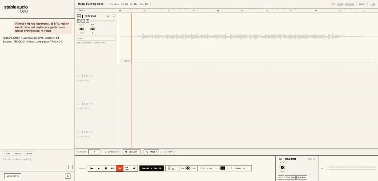Click the send message arrow button
The width and height of the screenshot is (378, 181).
click(71, 167)
